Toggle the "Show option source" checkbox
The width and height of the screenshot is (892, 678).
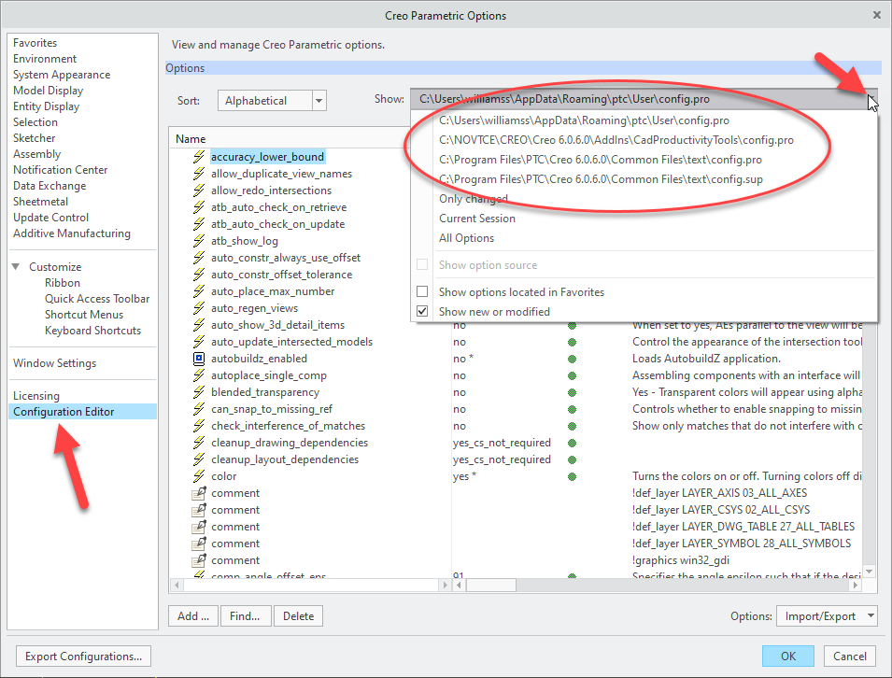[x=421, y=264]
